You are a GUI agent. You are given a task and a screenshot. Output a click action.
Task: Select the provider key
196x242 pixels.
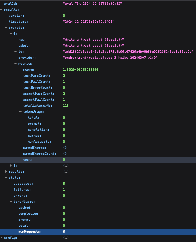27,58
